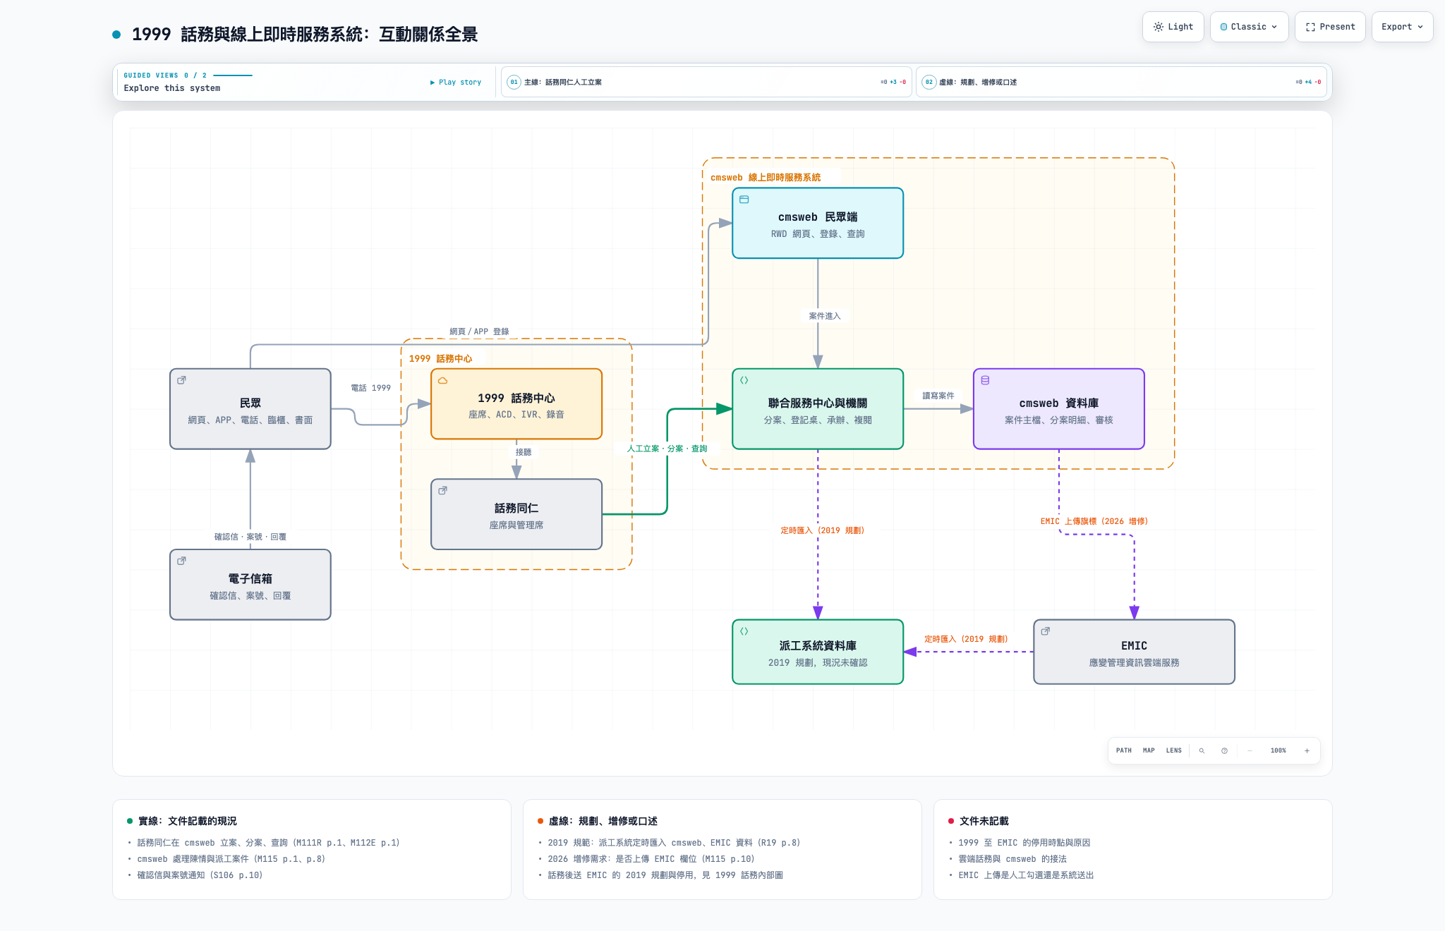
Task: Click legend heading 虛線：規劃、增修或口述 in bottom card
Action: point(603,821)
